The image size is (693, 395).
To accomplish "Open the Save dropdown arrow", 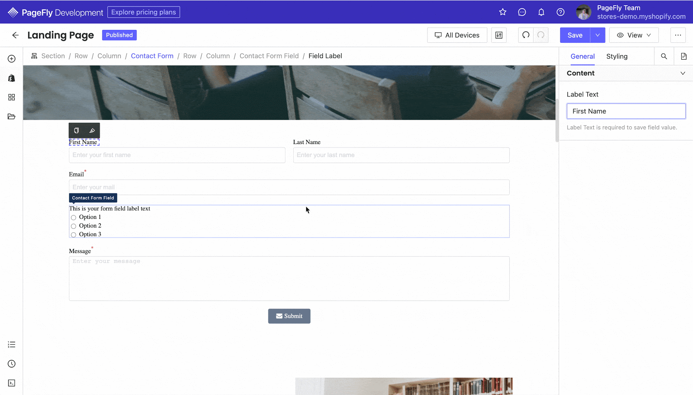I will click(598, 35).
